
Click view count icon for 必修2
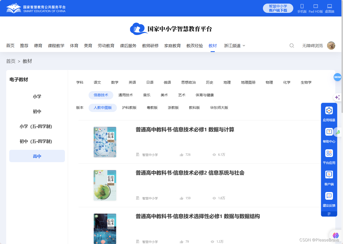(214, 198)
